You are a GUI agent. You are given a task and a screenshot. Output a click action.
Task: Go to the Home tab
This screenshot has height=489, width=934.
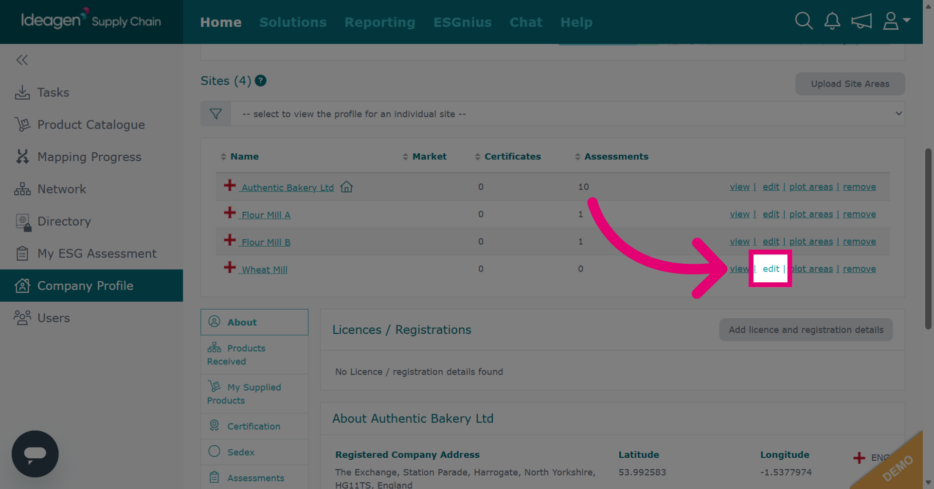coord(221,22)
